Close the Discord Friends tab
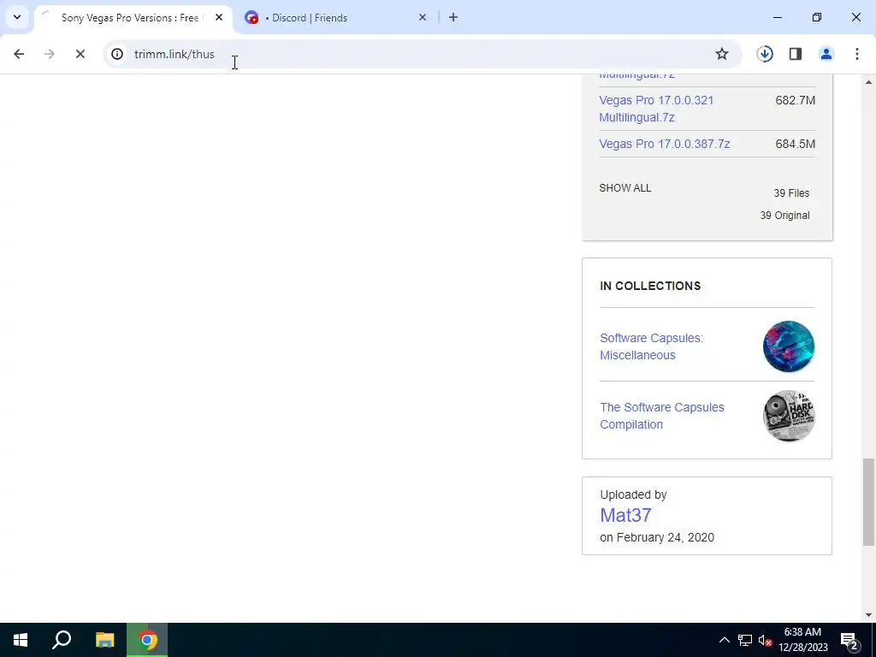876x657 pixels. tap(423, 17)
